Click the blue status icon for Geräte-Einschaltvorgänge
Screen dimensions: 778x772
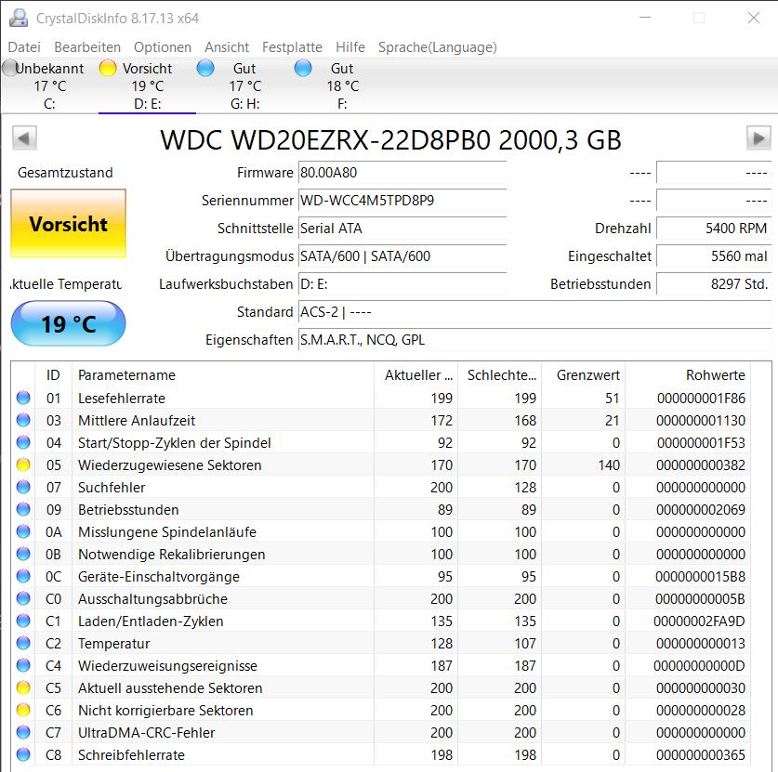(23, 576)
